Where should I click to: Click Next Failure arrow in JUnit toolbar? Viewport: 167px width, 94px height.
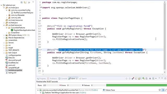(126, 79)
